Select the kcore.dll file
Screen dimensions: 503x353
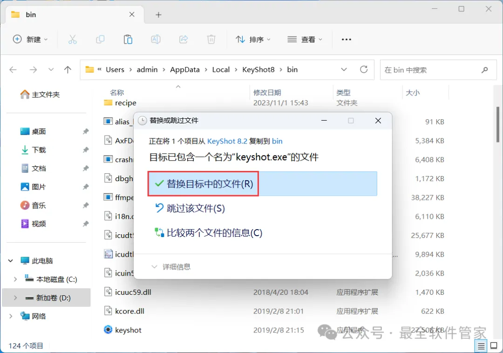[x=129, y=311]
